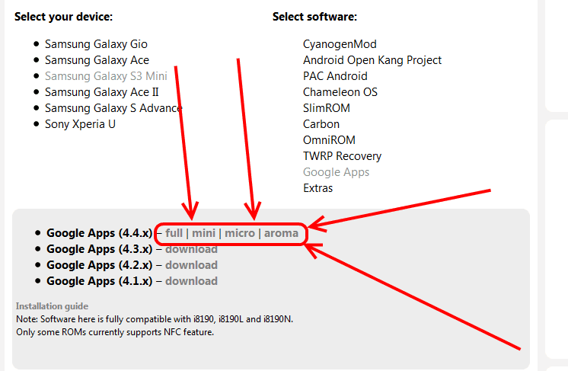Select Samsung Galaxy Ace II
The image size is (568, 371).
[101, 92]
